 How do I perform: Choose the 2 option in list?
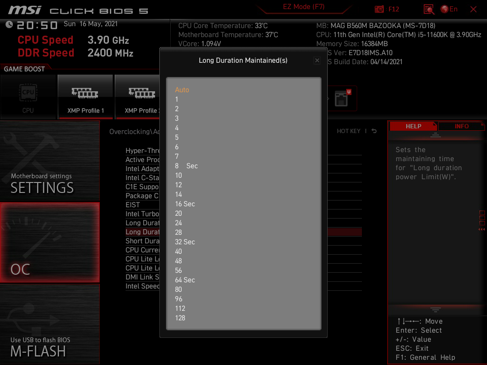pos(176,109)
